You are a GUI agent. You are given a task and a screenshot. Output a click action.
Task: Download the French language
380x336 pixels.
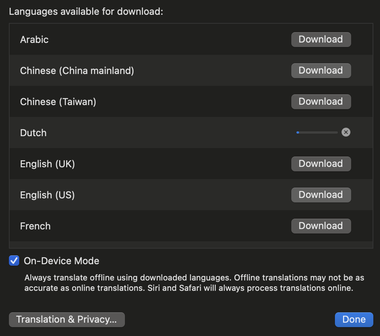coord(321,226)
